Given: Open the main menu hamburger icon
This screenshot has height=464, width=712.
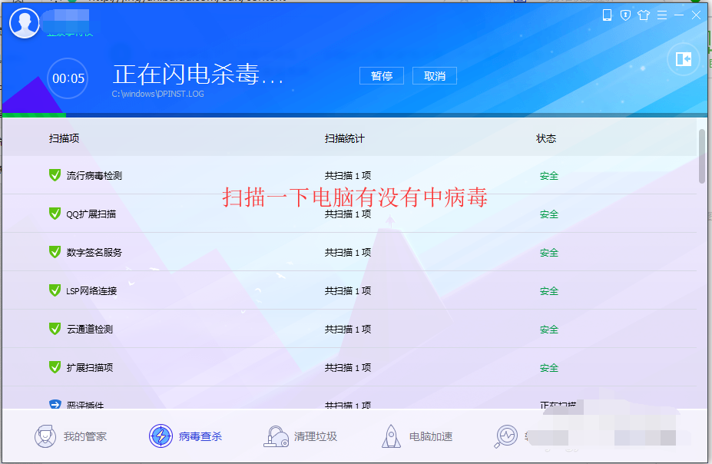Looking at the screenshot, I should (662, 15).
